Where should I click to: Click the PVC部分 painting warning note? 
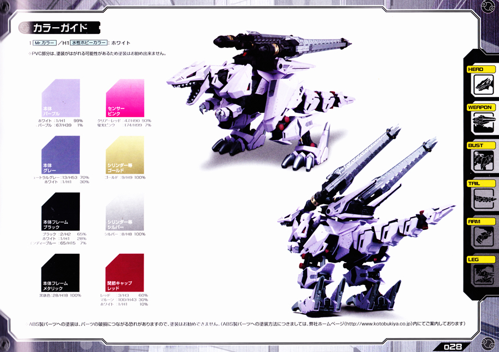98,53
